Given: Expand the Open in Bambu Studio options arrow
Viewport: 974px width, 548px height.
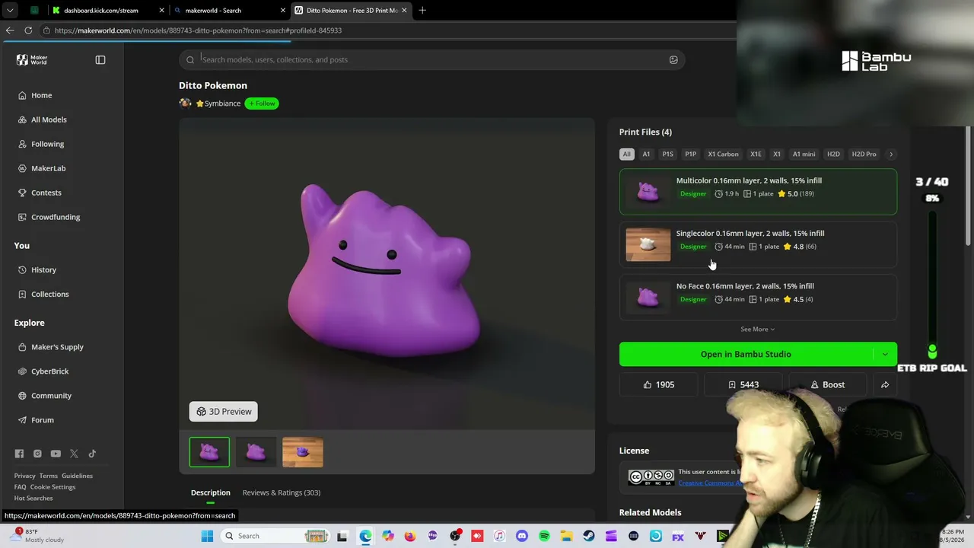Looking at the screenshot, I should 885,354.
